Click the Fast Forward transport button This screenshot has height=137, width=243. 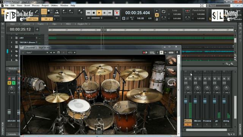pos(110,13)
